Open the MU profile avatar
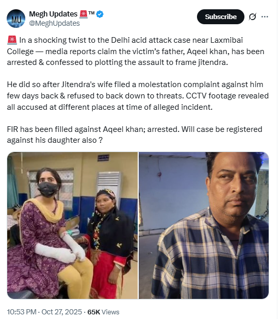Screen dimensions: 280x319 tap(16, 19)
